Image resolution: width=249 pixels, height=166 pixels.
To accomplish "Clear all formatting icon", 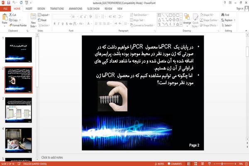I will point(90,17).
